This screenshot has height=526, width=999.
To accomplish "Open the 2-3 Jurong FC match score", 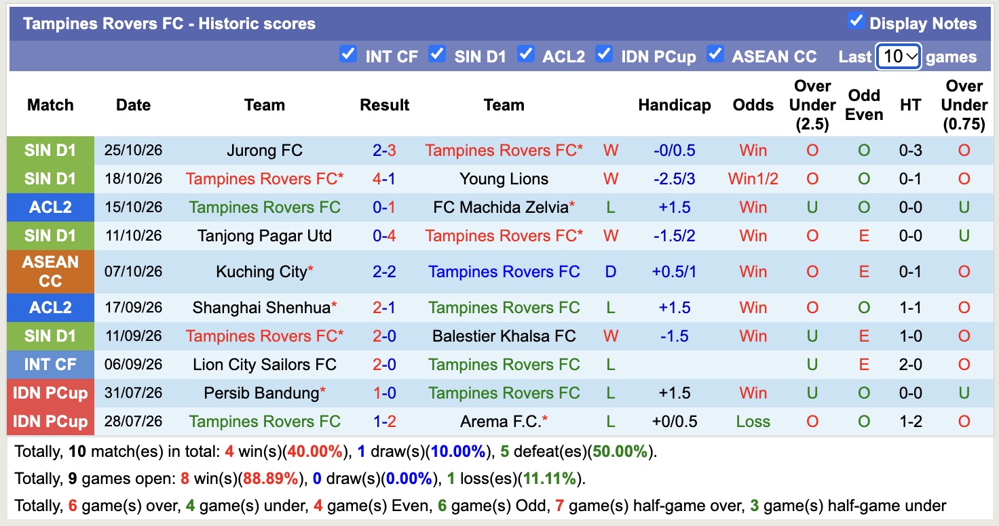I will (x=384, y=150).
